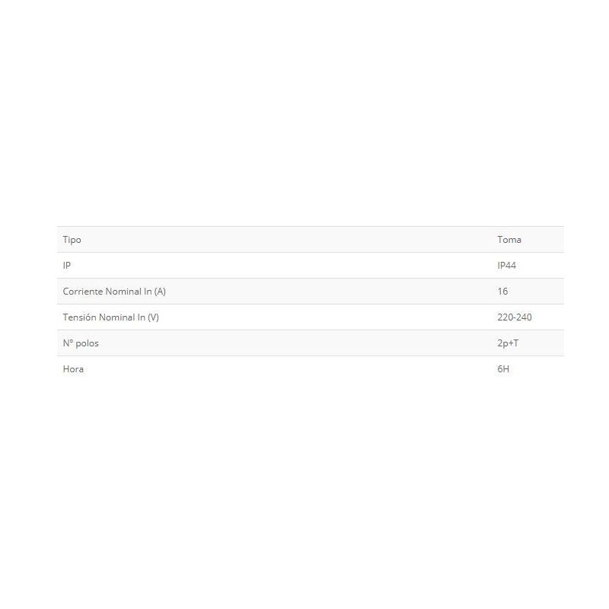The image size is (609, 609).
Task: Click the word 'Tensión' in the table
Action: pos(80,317)
